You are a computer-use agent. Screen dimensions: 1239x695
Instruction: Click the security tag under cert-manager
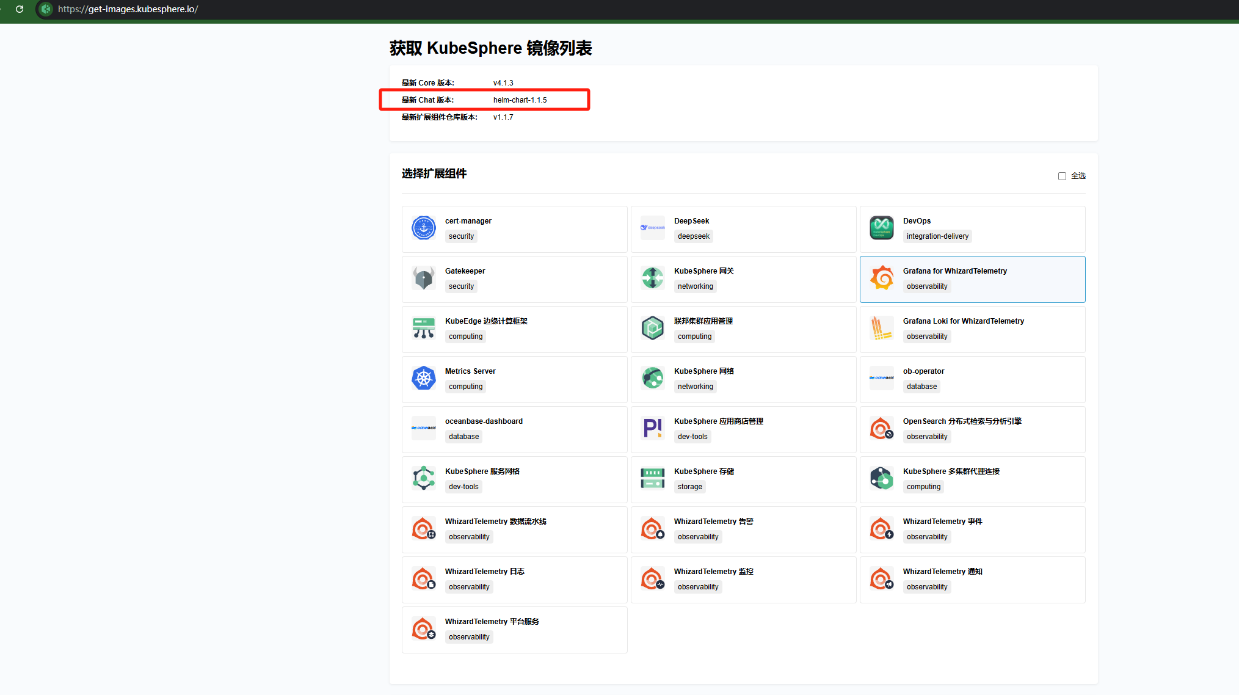[x=461, y=236]
